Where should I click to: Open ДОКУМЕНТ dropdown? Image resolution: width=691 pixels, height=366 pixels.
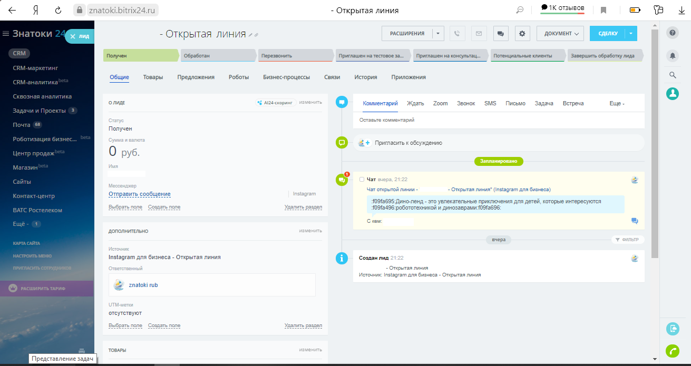[560, 33]
